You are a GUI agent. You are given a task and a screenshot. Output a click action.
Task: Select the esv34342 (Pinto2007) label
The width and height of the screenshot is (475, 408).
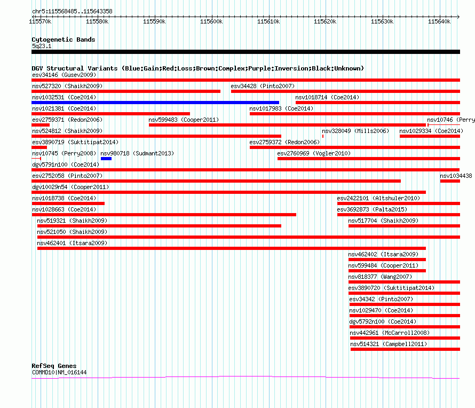381,299
